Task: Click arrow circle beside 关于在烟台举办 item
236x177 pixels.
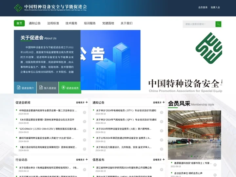Action: (85, 170)
